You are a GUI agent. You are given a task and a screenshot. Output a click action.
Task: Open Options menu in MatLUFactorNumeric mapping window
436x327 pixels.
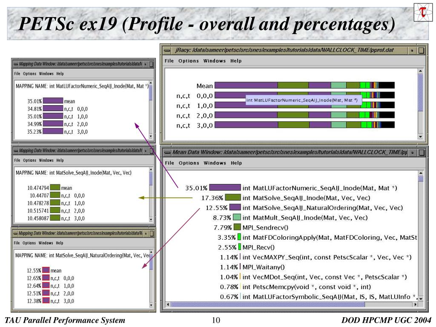click(29, 74)
